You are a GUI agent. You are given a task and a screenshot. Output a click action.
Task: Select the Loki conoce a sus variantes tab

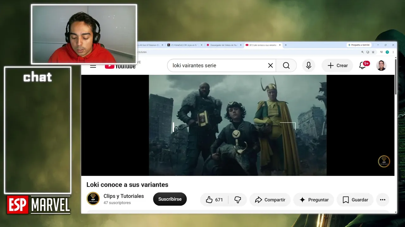(263, 45)
